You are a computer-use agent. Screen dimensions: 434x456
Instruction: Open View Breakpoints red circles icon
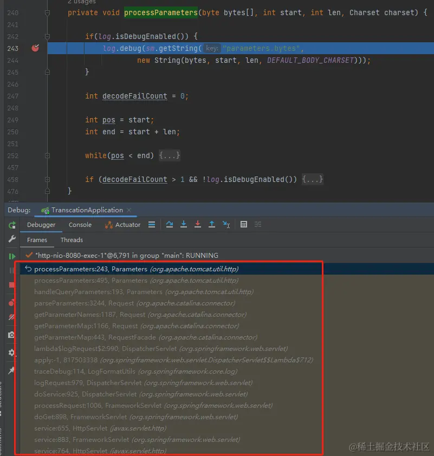coord(11,303)
